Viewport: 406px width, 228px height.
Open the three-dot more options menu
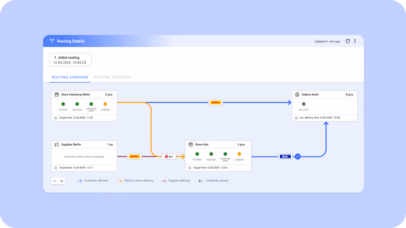point(355,41)
